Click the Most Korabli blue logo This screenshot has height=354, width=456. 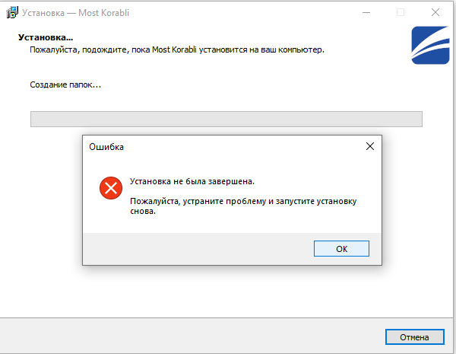432,46
